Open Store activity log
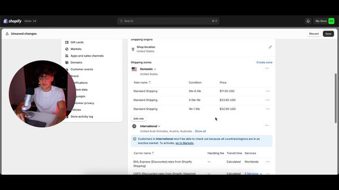Image resolution: width=339 pixels, height=190 pixels. [x=82, y=117]
